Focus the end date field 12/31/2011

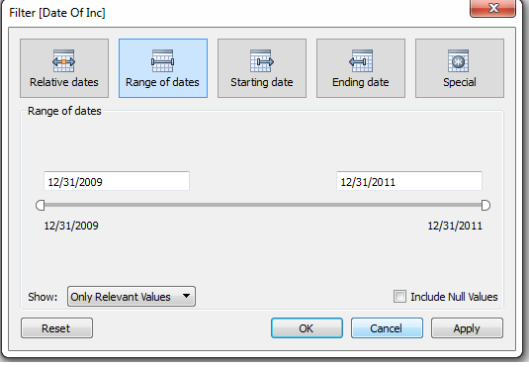(x=409, y=181)
